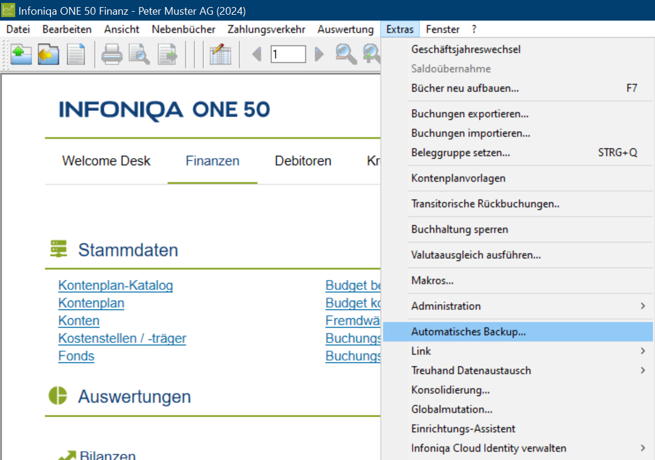Open Makros... from Extras menu
Screen dimensions: 655x460
(518, 281)
